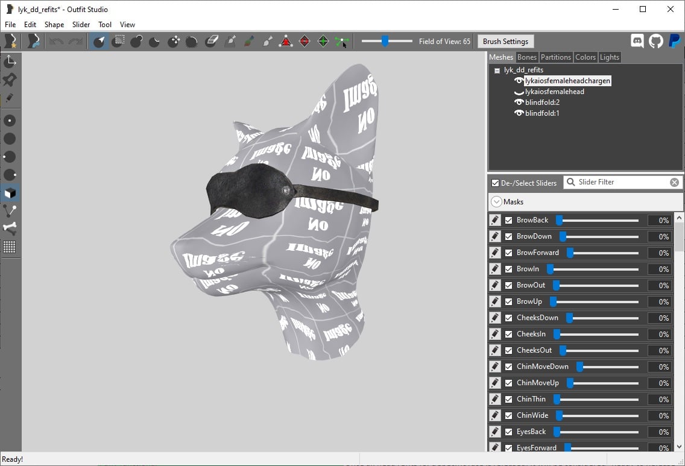685x466 pixels.
Task: Uncheck the De-/Select Sliders checkbox
Action: 496,183
